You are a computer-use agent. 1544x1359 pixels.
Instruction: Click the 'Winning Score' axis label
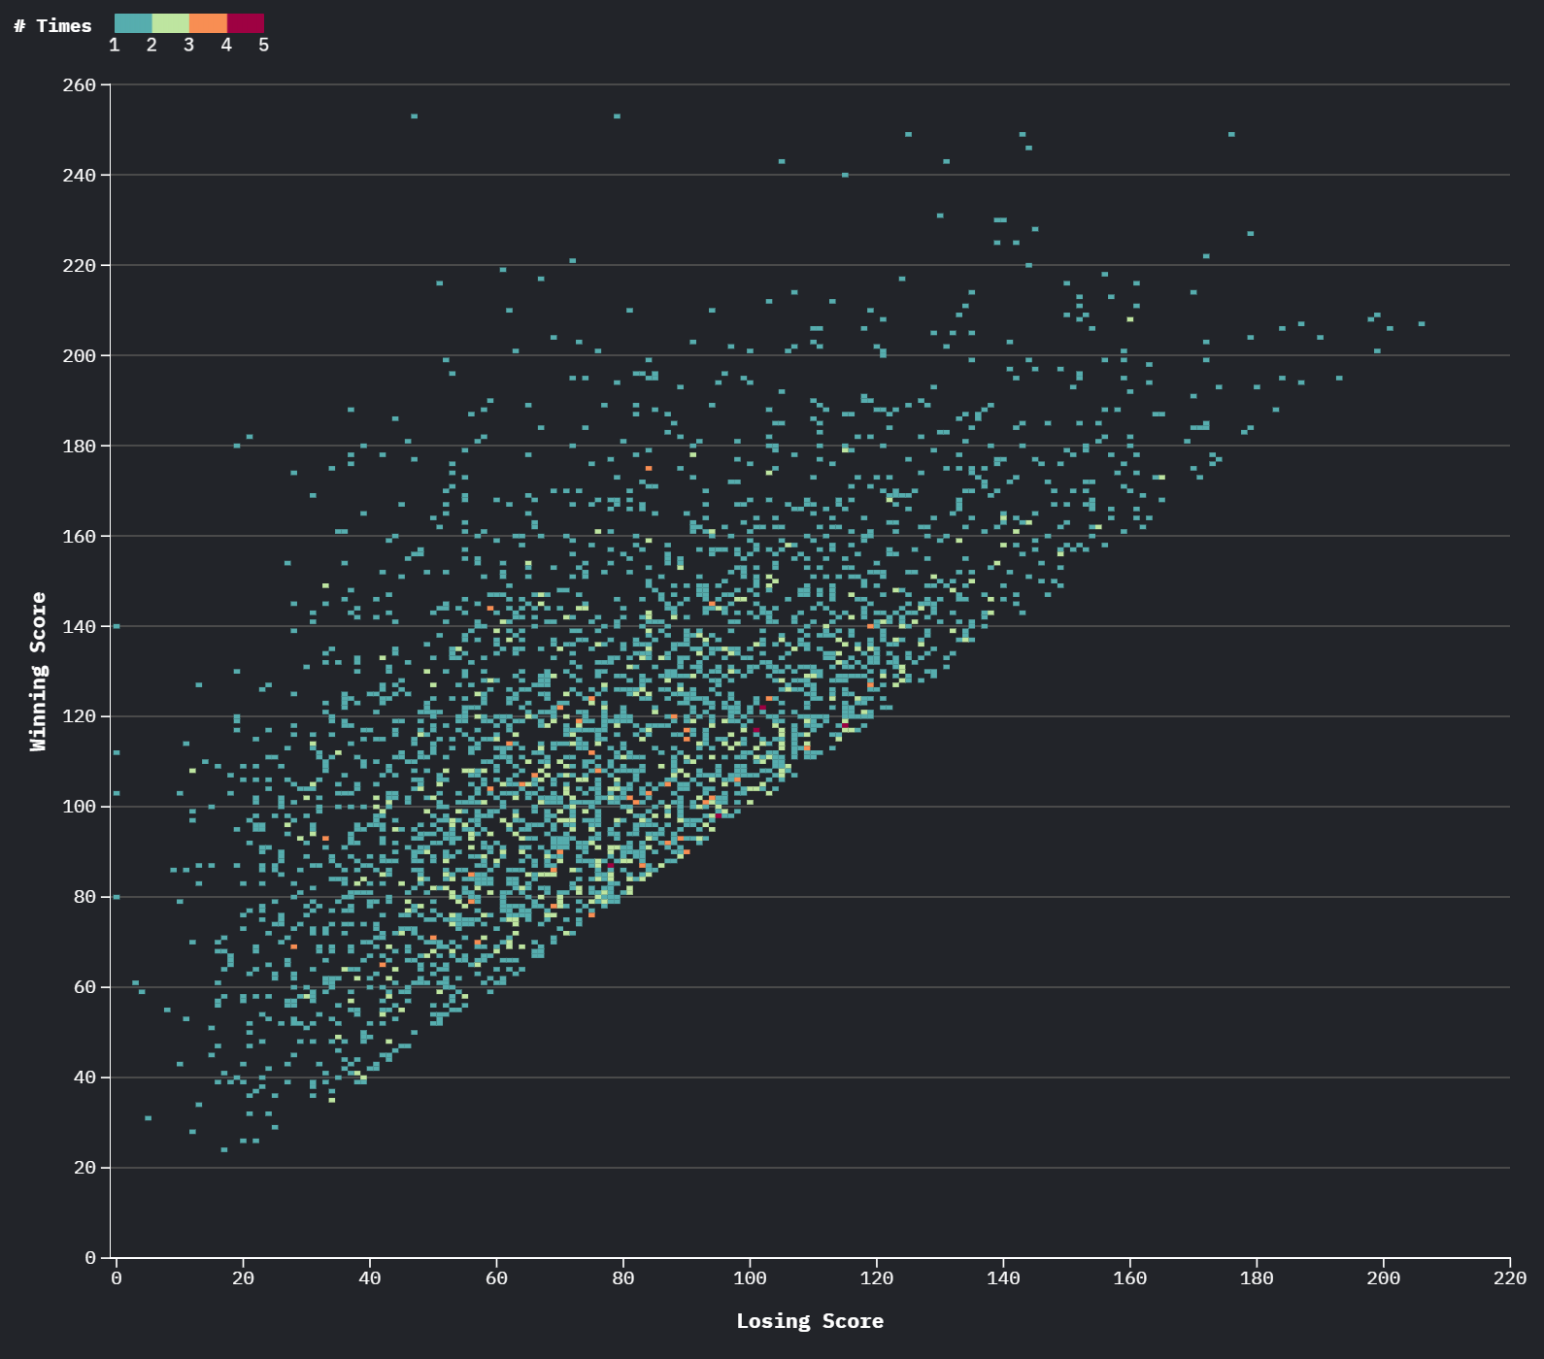point(38,672)
